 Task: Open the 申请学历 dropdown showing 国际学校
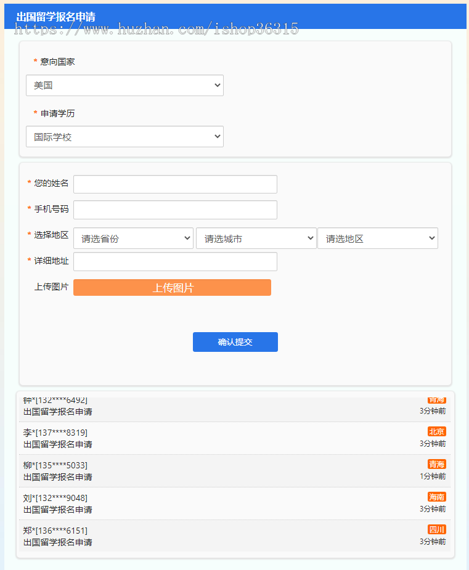point(124,137)
